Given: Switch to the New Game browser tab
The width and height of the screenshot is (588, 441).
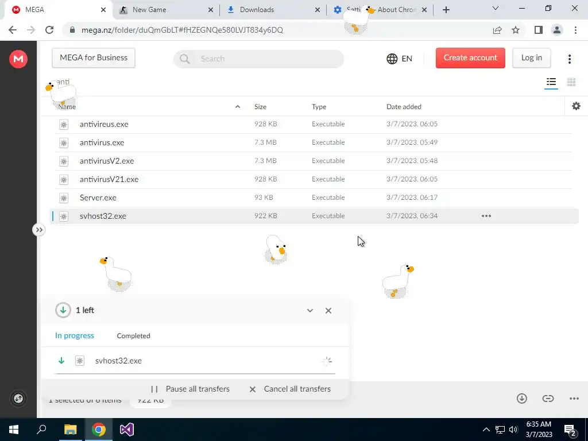Looking at the screenshot, I should [x=165, y=10].
